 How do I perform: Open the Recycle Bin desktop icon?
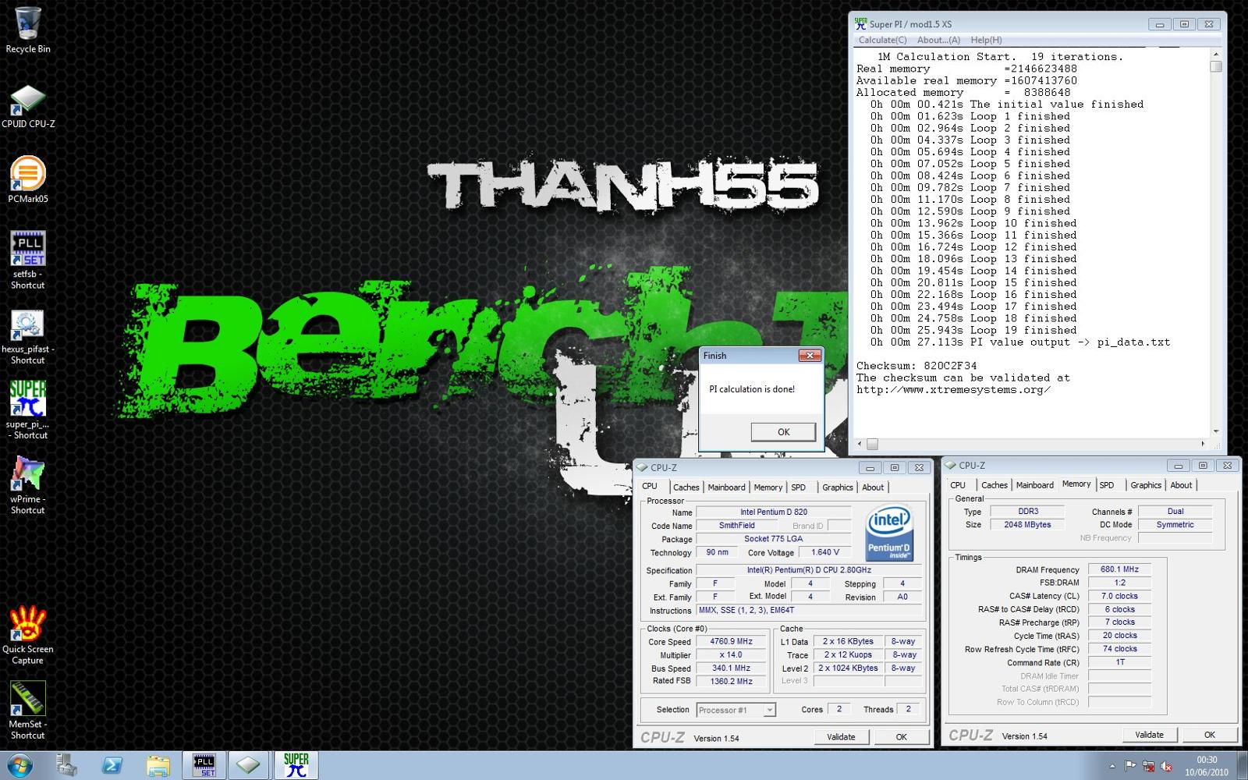pyautogui.click(x=28, y=30)
